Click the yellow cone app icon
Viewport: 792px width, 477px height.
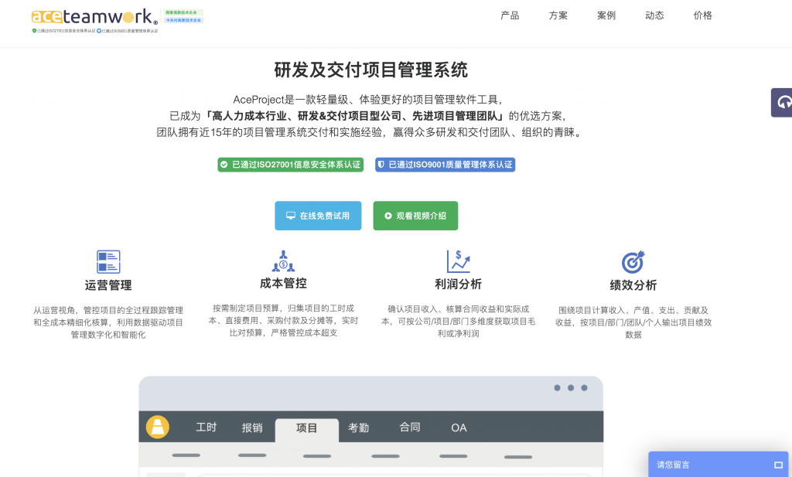pyautogui.click(x=158, y=427)
